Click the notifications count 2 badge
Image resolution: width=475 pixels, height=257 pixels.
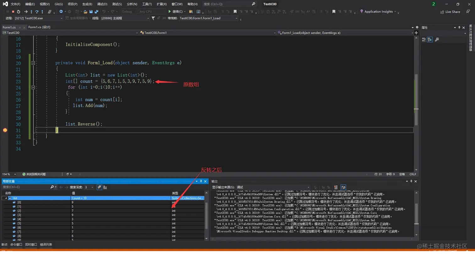pos(434,4)
